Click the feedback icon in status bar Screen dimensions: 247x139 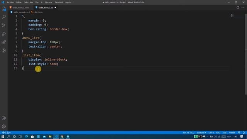click(239, 132)
